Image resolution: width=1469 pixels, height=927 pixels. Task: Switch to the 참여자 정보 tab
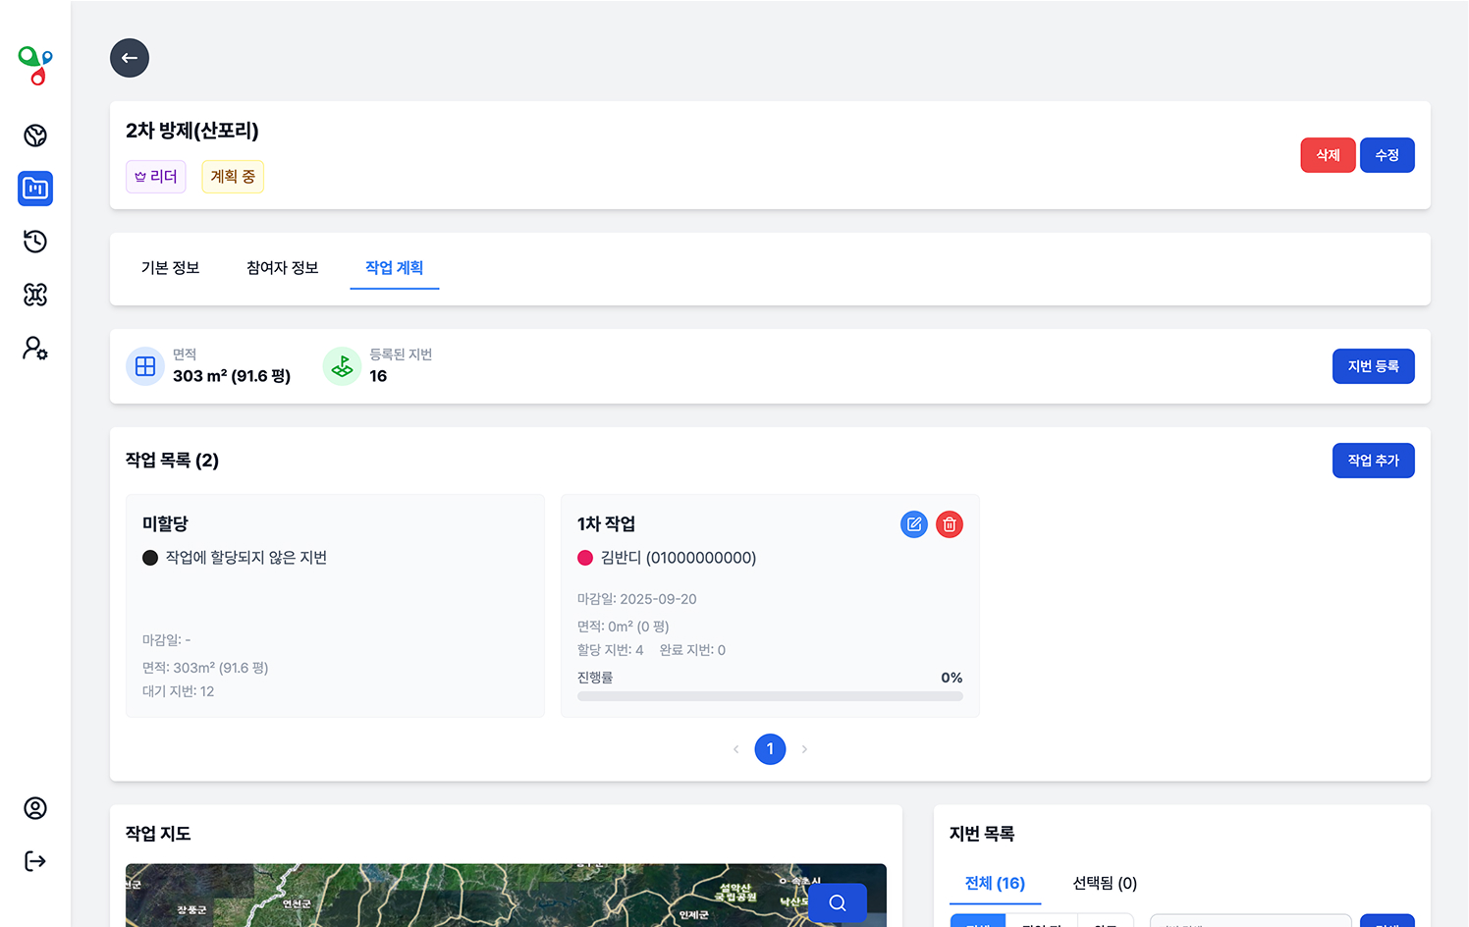(x=282, y=268)
